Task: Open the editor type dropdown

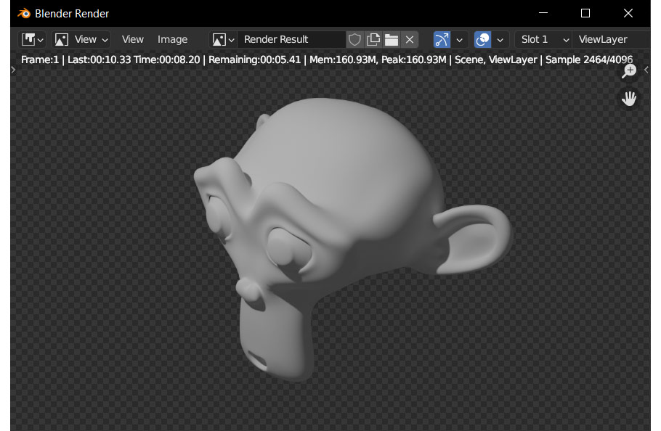Action: click(x=33, y=39)
